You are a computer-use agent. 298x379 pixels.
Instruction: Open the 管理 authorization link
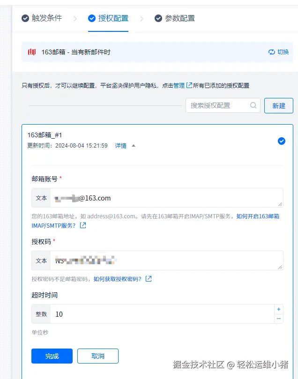click(179, 85)
